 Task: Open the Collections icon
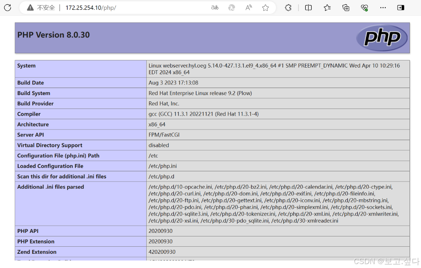346,8
